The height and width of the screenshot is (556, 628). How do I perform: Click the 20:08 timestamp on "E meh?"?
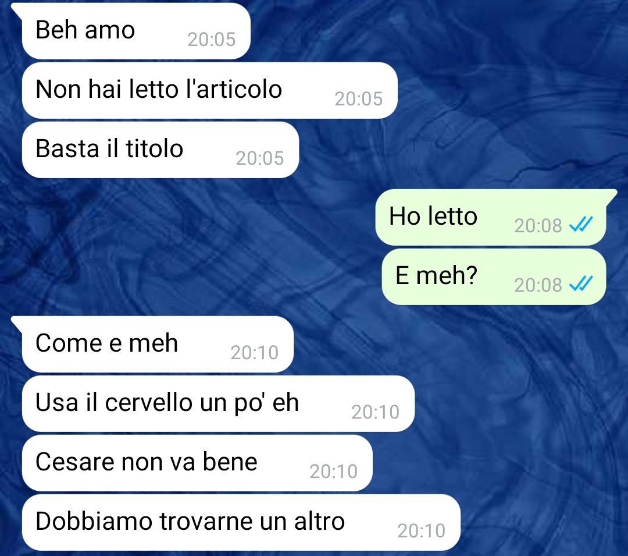point(538,285)
